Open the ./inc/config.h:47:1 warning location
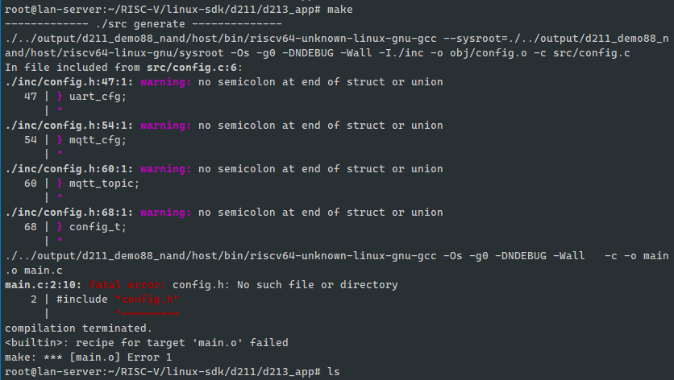This screenshot has width=674, height=380. point(69,81)
